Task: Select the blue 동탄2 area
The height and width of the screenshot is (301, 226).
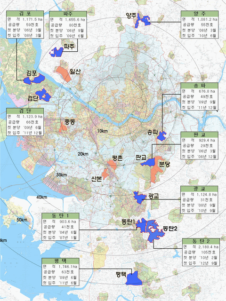Action: (x=156, y=231)
